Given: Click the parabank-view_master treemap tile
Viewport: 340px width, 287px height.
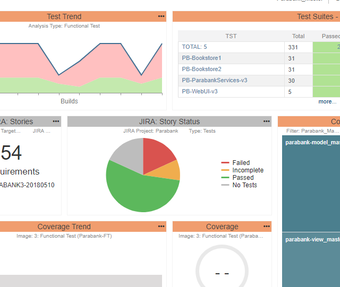Looking at the screenshot, I should pos(311,260).
